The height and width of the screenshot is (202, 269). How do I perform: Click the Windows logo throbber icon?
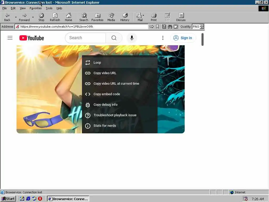tap(263, 8)
